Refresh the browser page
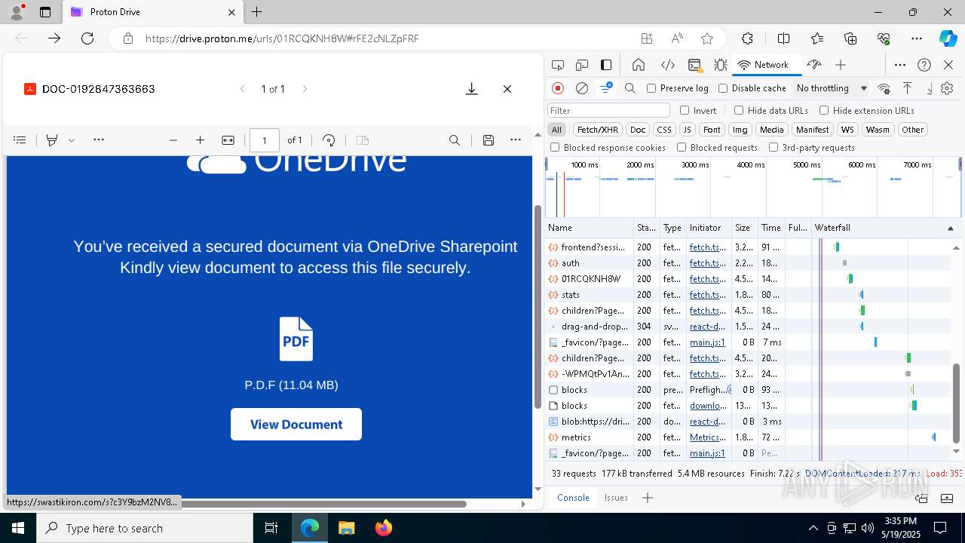 (x=87, y=38)
